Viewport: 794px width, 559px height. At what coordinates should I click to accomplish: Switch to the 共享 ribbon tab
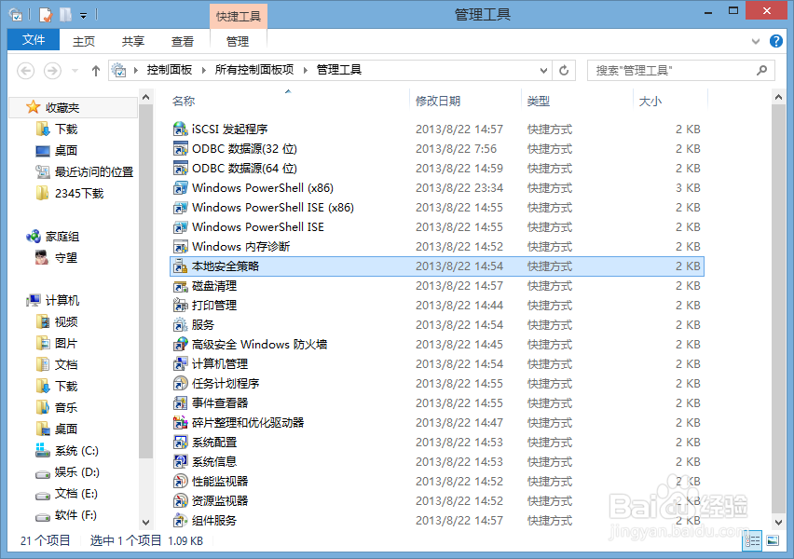(x=132, y=41)
